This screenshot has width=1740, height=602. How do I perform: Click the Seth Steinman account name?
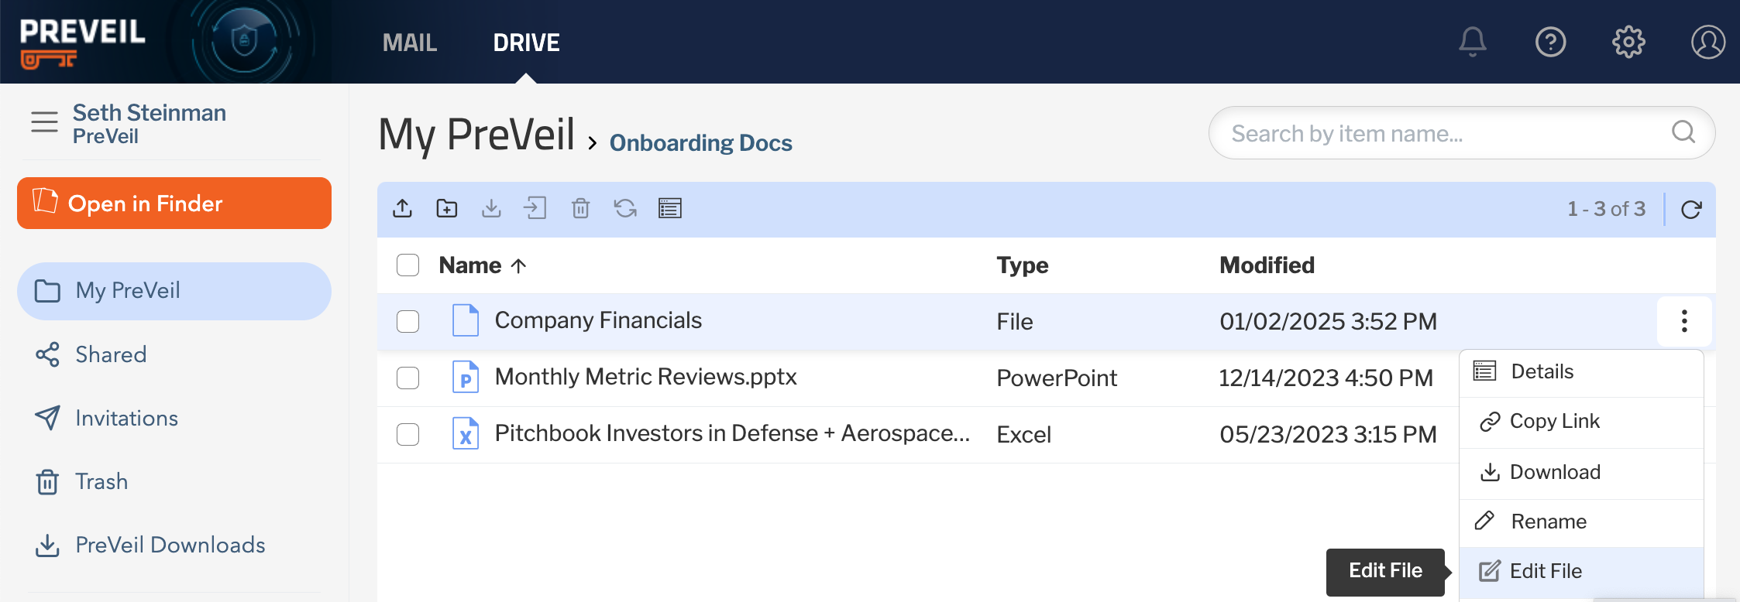(x=149, y=113)
